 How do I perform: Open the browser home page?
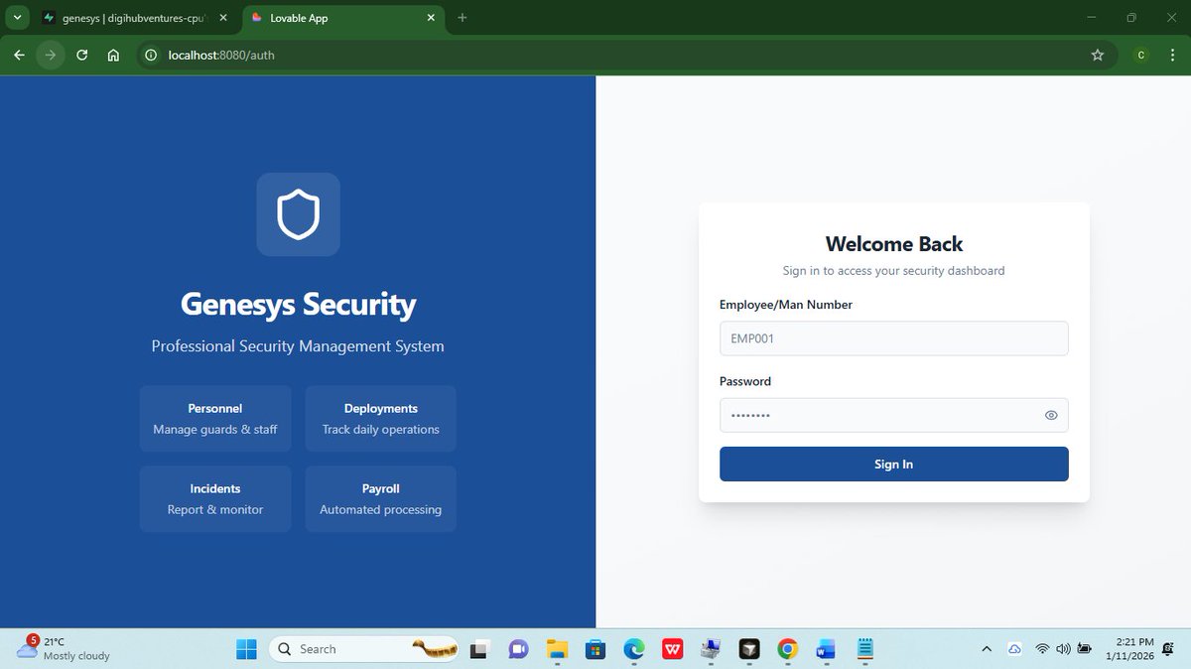pyautogui.click(x=114, y=56)
